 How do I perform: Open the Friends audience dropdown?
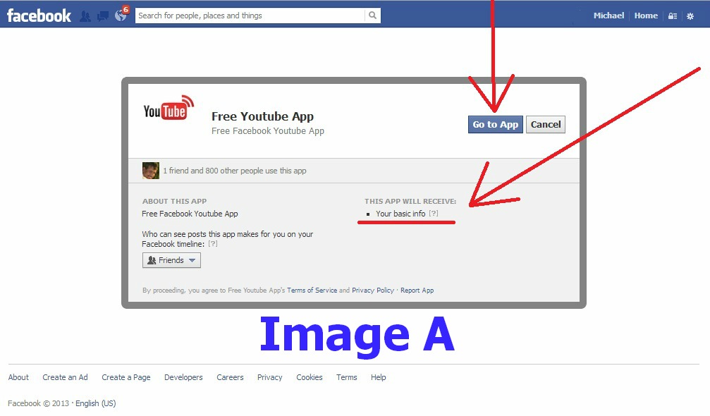[x=171, y=260]
